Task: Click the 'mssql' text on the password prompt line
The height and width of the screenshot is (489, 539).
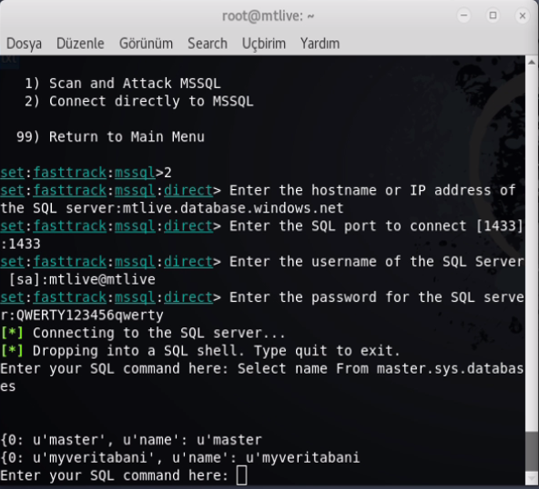Action: (135, 297)
